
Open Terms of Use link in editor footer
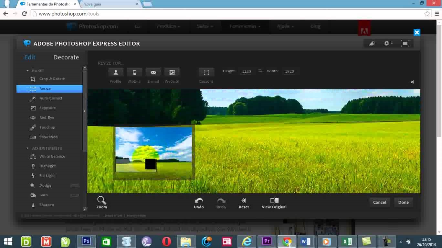tap(113, 216)
